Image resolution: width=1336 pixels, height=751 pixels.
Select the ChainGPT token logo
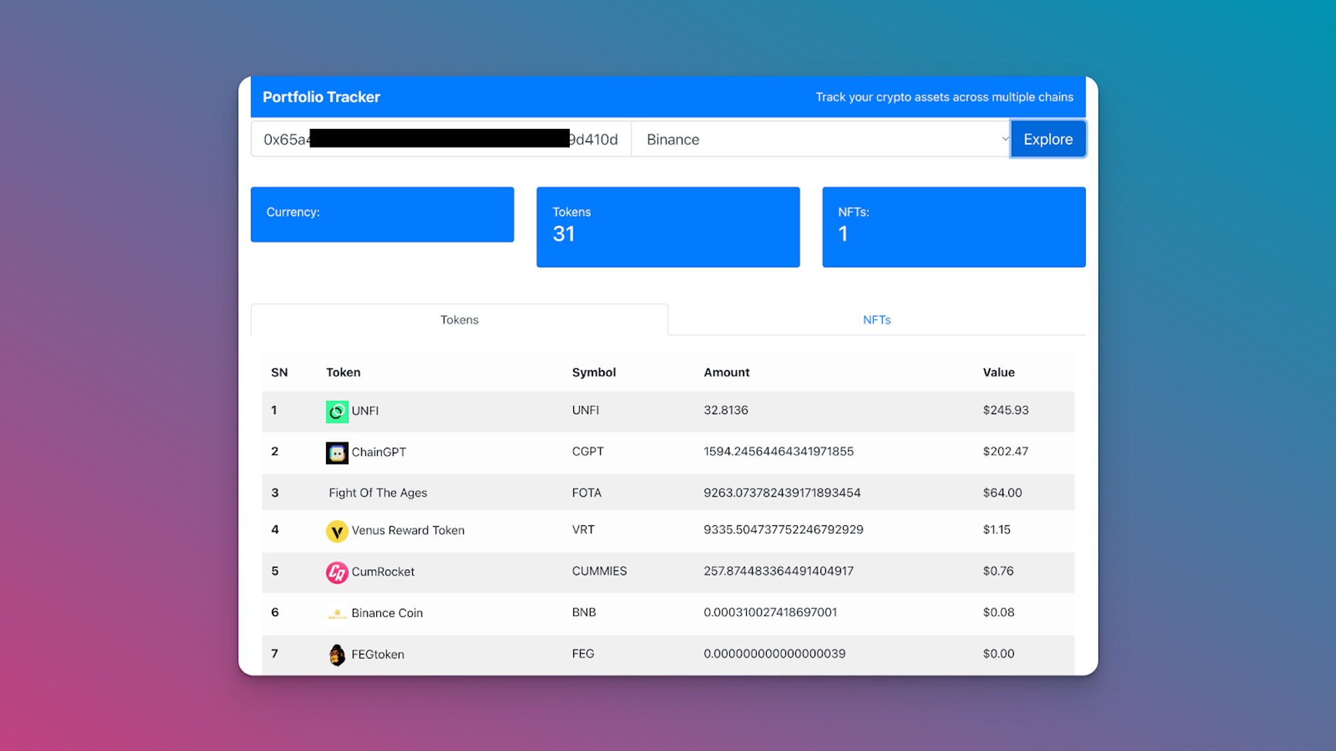click(x=337, y=452)
